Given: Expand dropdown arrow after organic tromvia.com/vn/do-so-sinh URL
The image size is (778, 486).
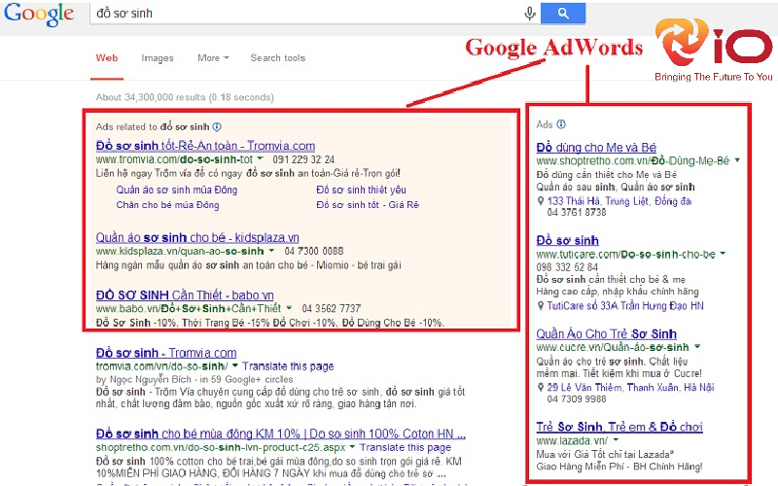Looking at the screenshot, I should (234, 366).
